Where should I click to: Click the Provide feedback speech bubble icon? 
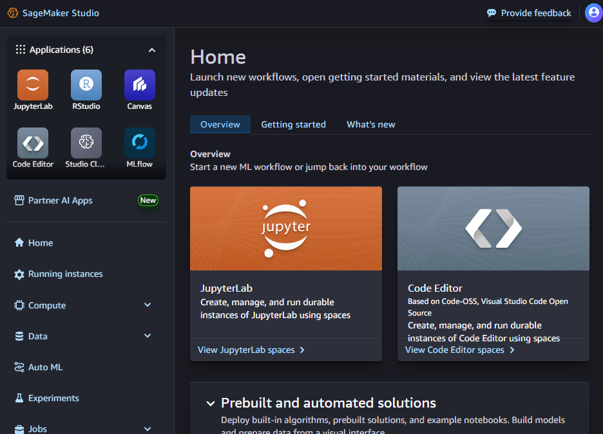coord(492,13)
